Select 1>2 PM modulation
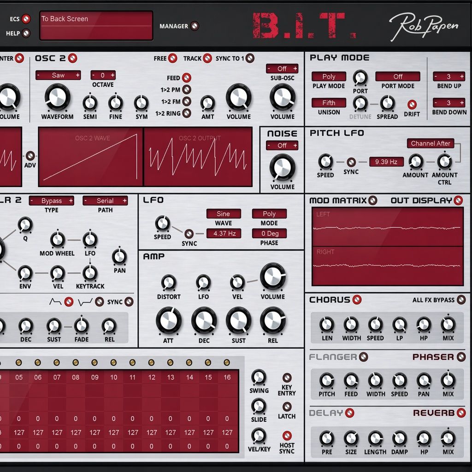 click(x=187, y=89)
